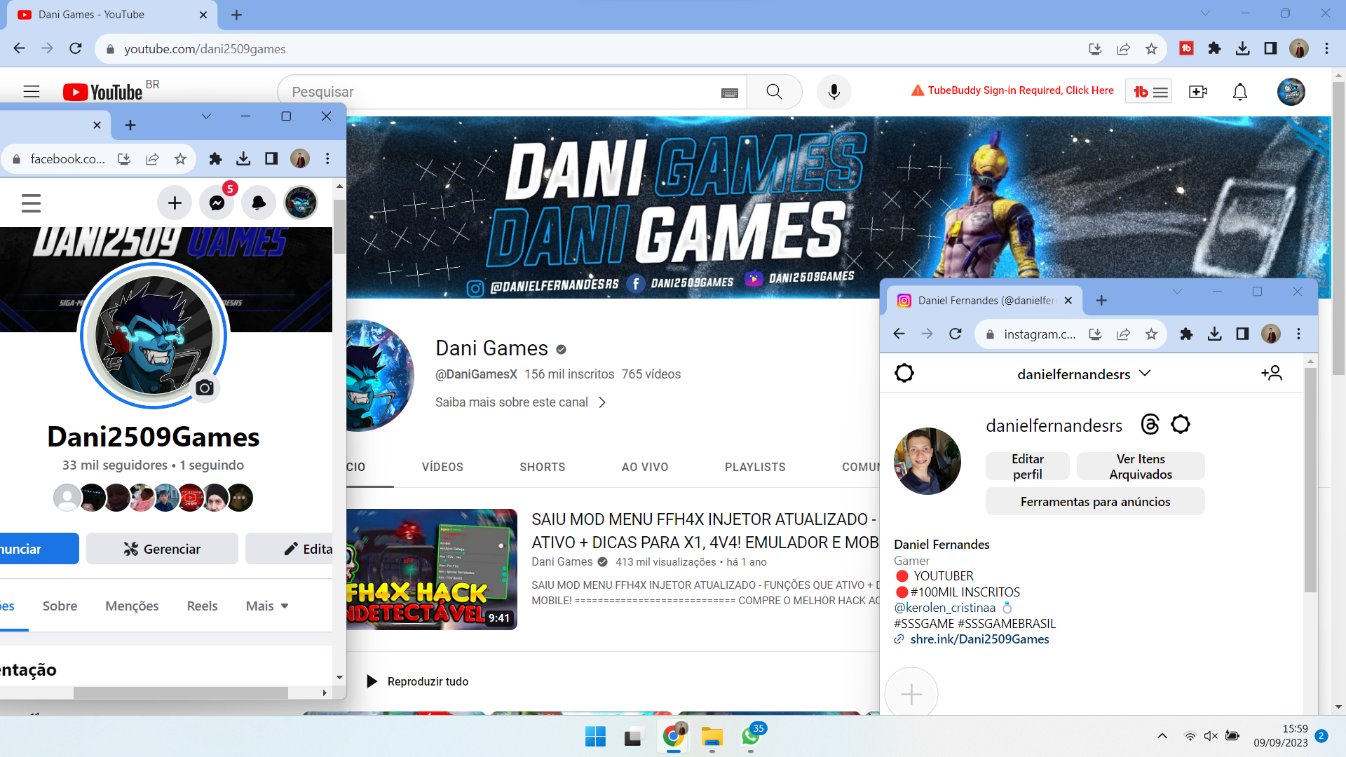1346x757 pixels.
Task: Click Ferramentas para anúncios button
Action: pyautogui.click(x=1095, y=502)
